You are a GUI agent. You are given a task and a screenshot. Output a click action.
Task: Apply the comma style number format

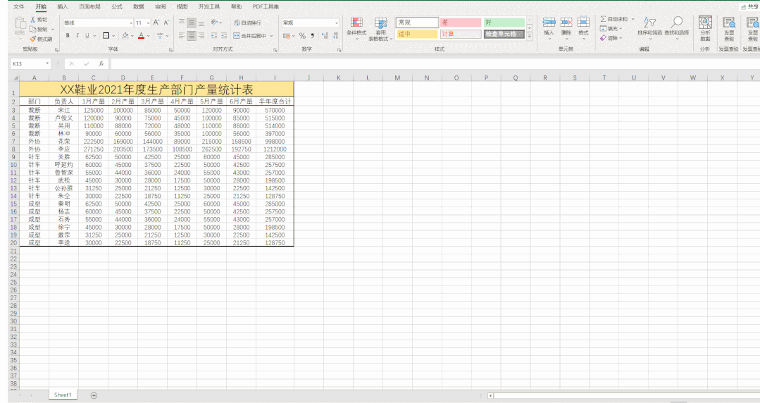(312, 35)
